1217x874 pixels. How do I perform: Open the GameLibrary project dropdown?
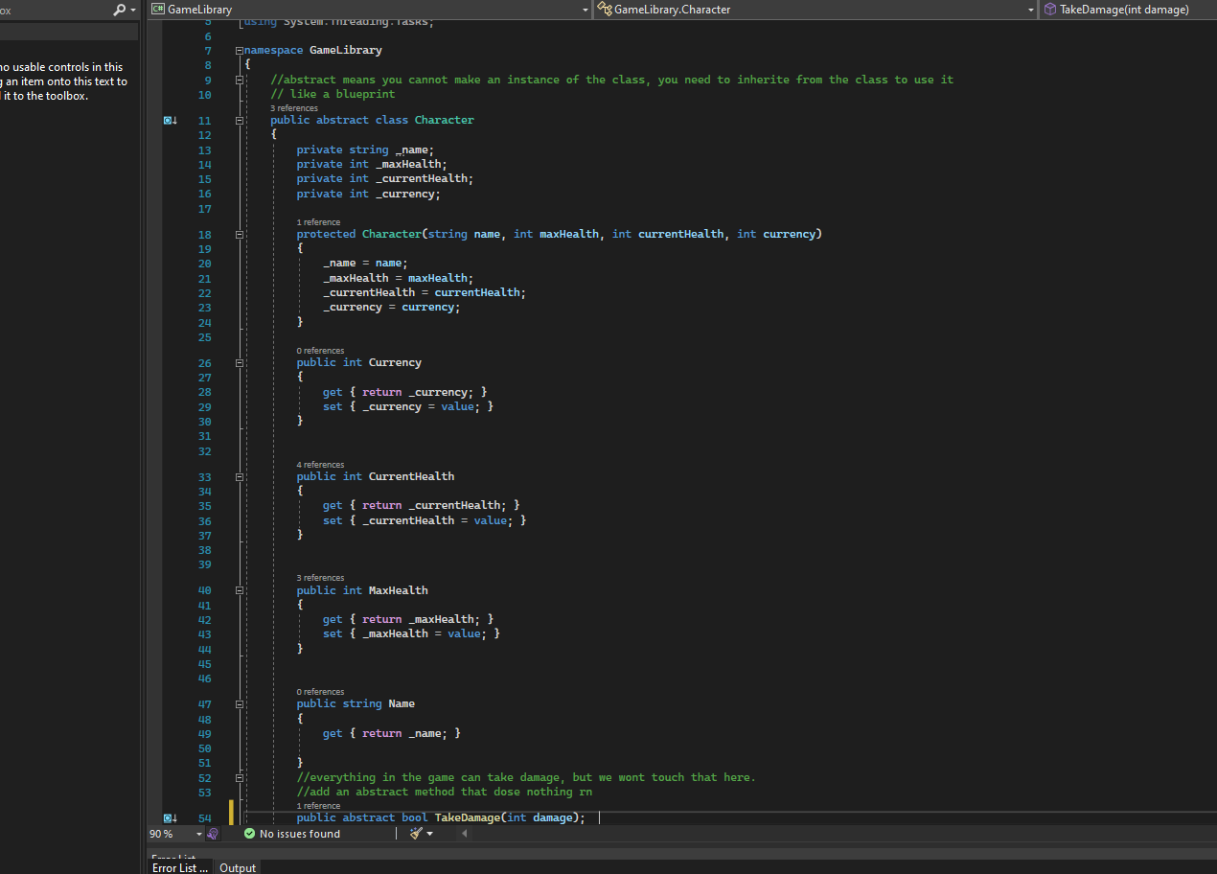[370, 10]
